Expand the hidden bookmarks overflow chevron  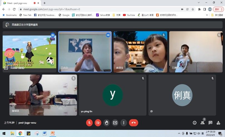[207, 15]
